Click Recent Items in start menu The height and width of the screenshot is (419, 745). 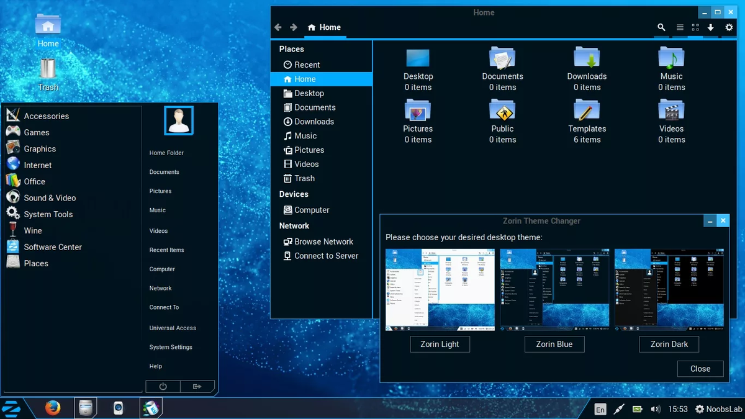click(x=166, y=250)
